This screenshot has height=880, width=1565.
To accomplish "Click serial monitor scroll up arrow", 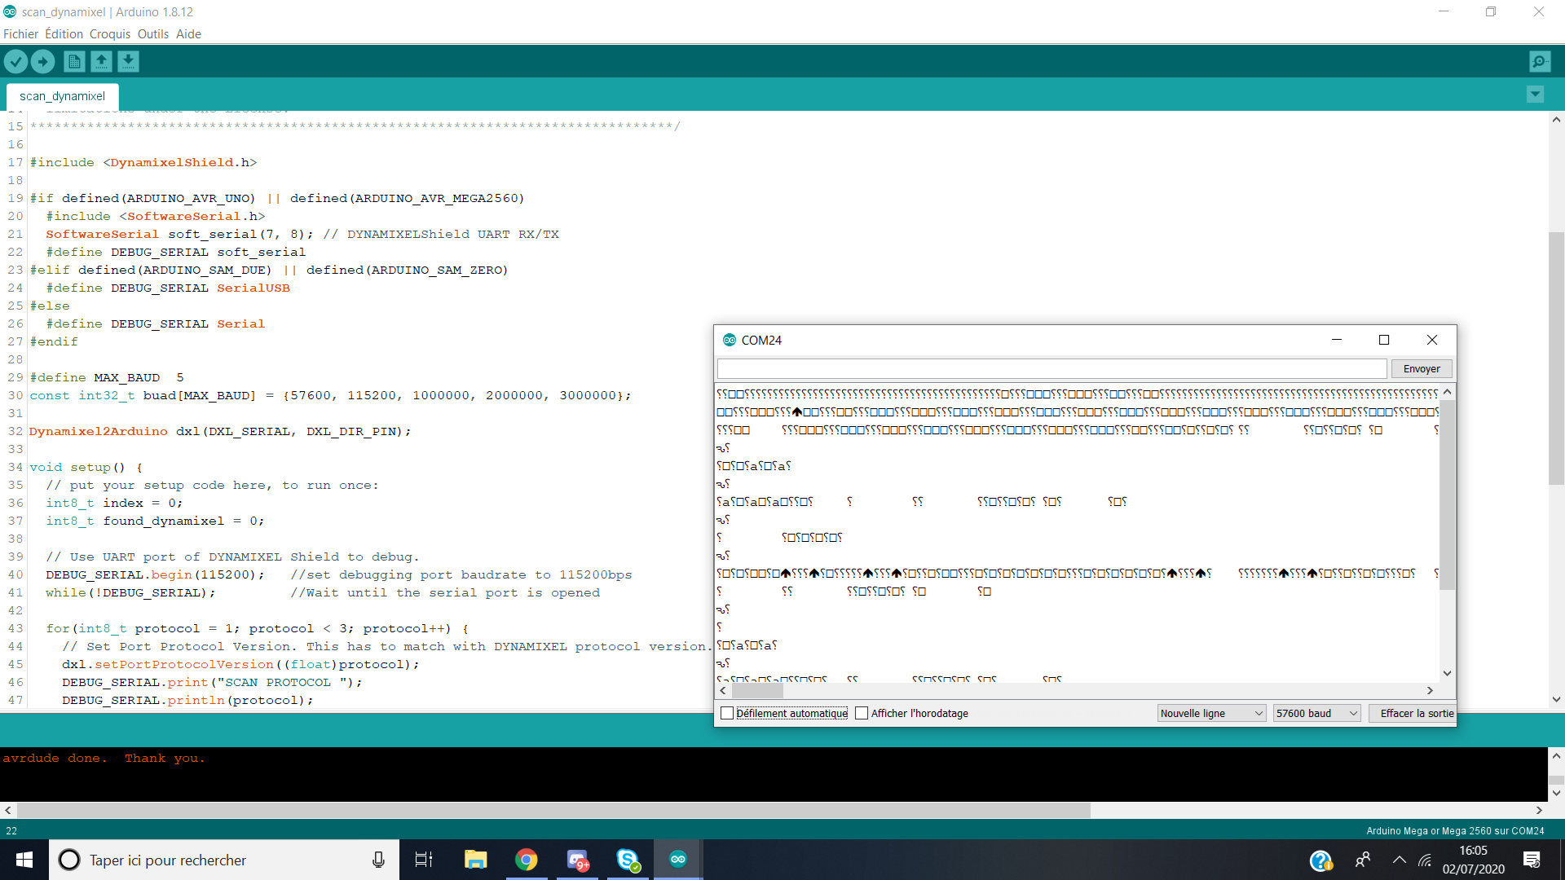I will [x=1448, y=392].
